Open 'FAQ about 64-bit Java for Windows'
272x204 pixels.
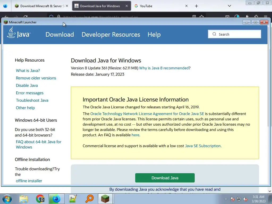click(39, 144)
